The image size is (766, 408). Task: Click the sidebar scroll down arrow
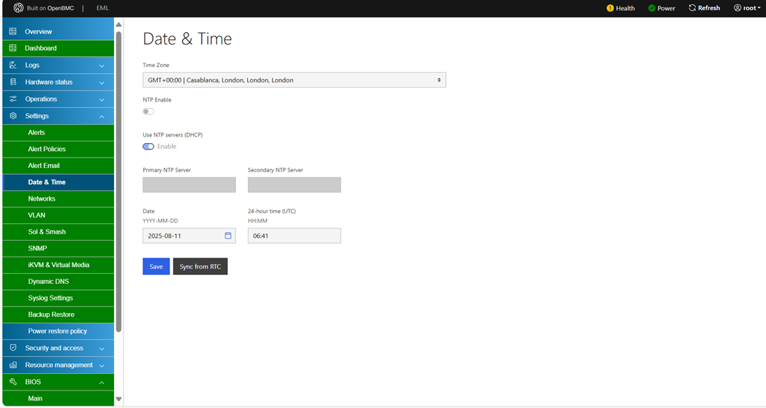click(118, 399)
